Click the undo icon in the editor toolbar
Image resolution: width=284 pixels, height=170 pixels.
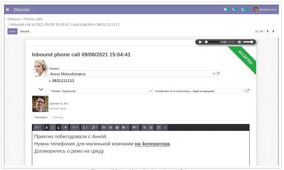pos(159,128)
